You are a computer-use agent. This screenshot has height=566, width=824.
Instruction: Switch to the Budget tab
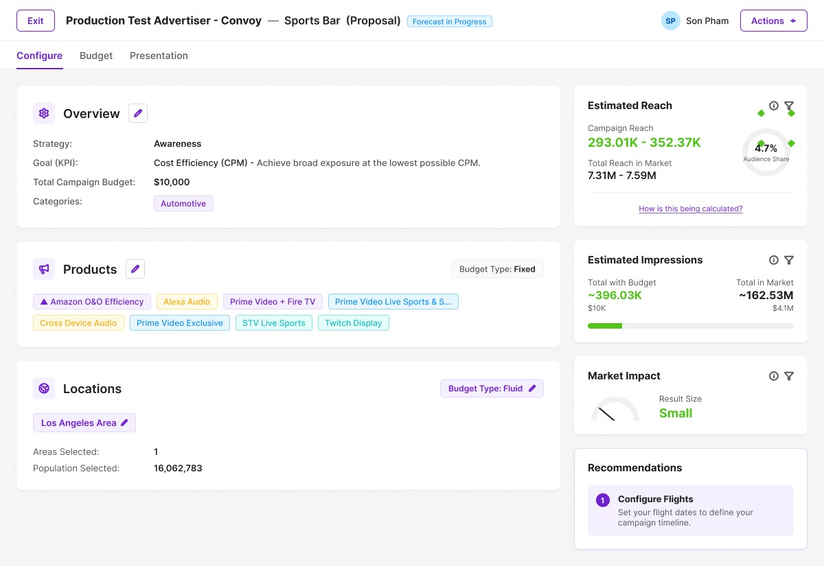pyautogui.click(x=96, y=56)
